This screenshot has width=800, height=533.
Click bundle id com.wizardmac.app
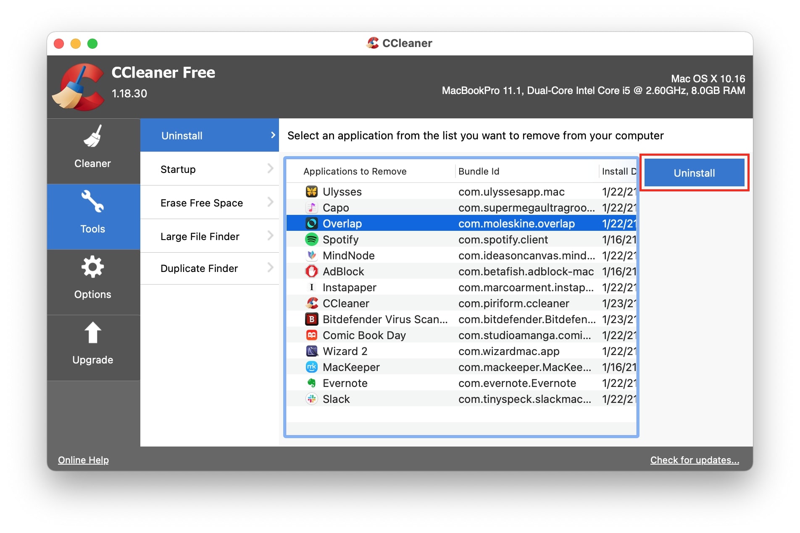pyautogui.click(x=509, y=351)
